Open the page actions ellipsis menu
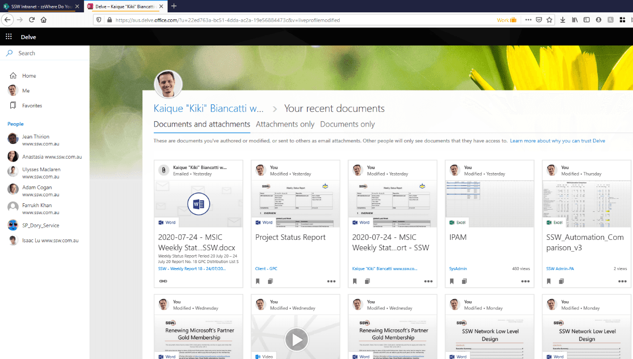 [528, 20]
